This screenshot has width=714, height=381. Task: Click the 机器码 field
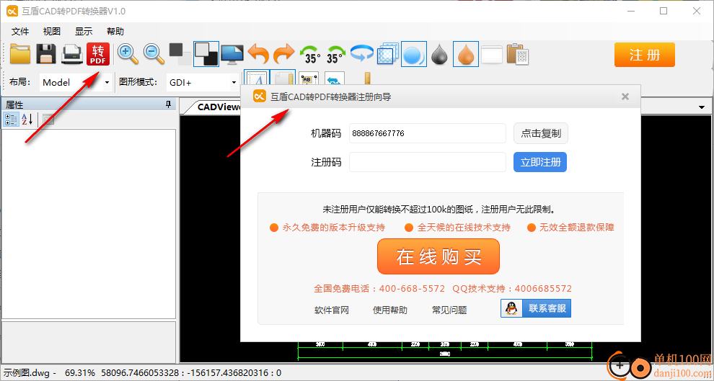[428, 133]
